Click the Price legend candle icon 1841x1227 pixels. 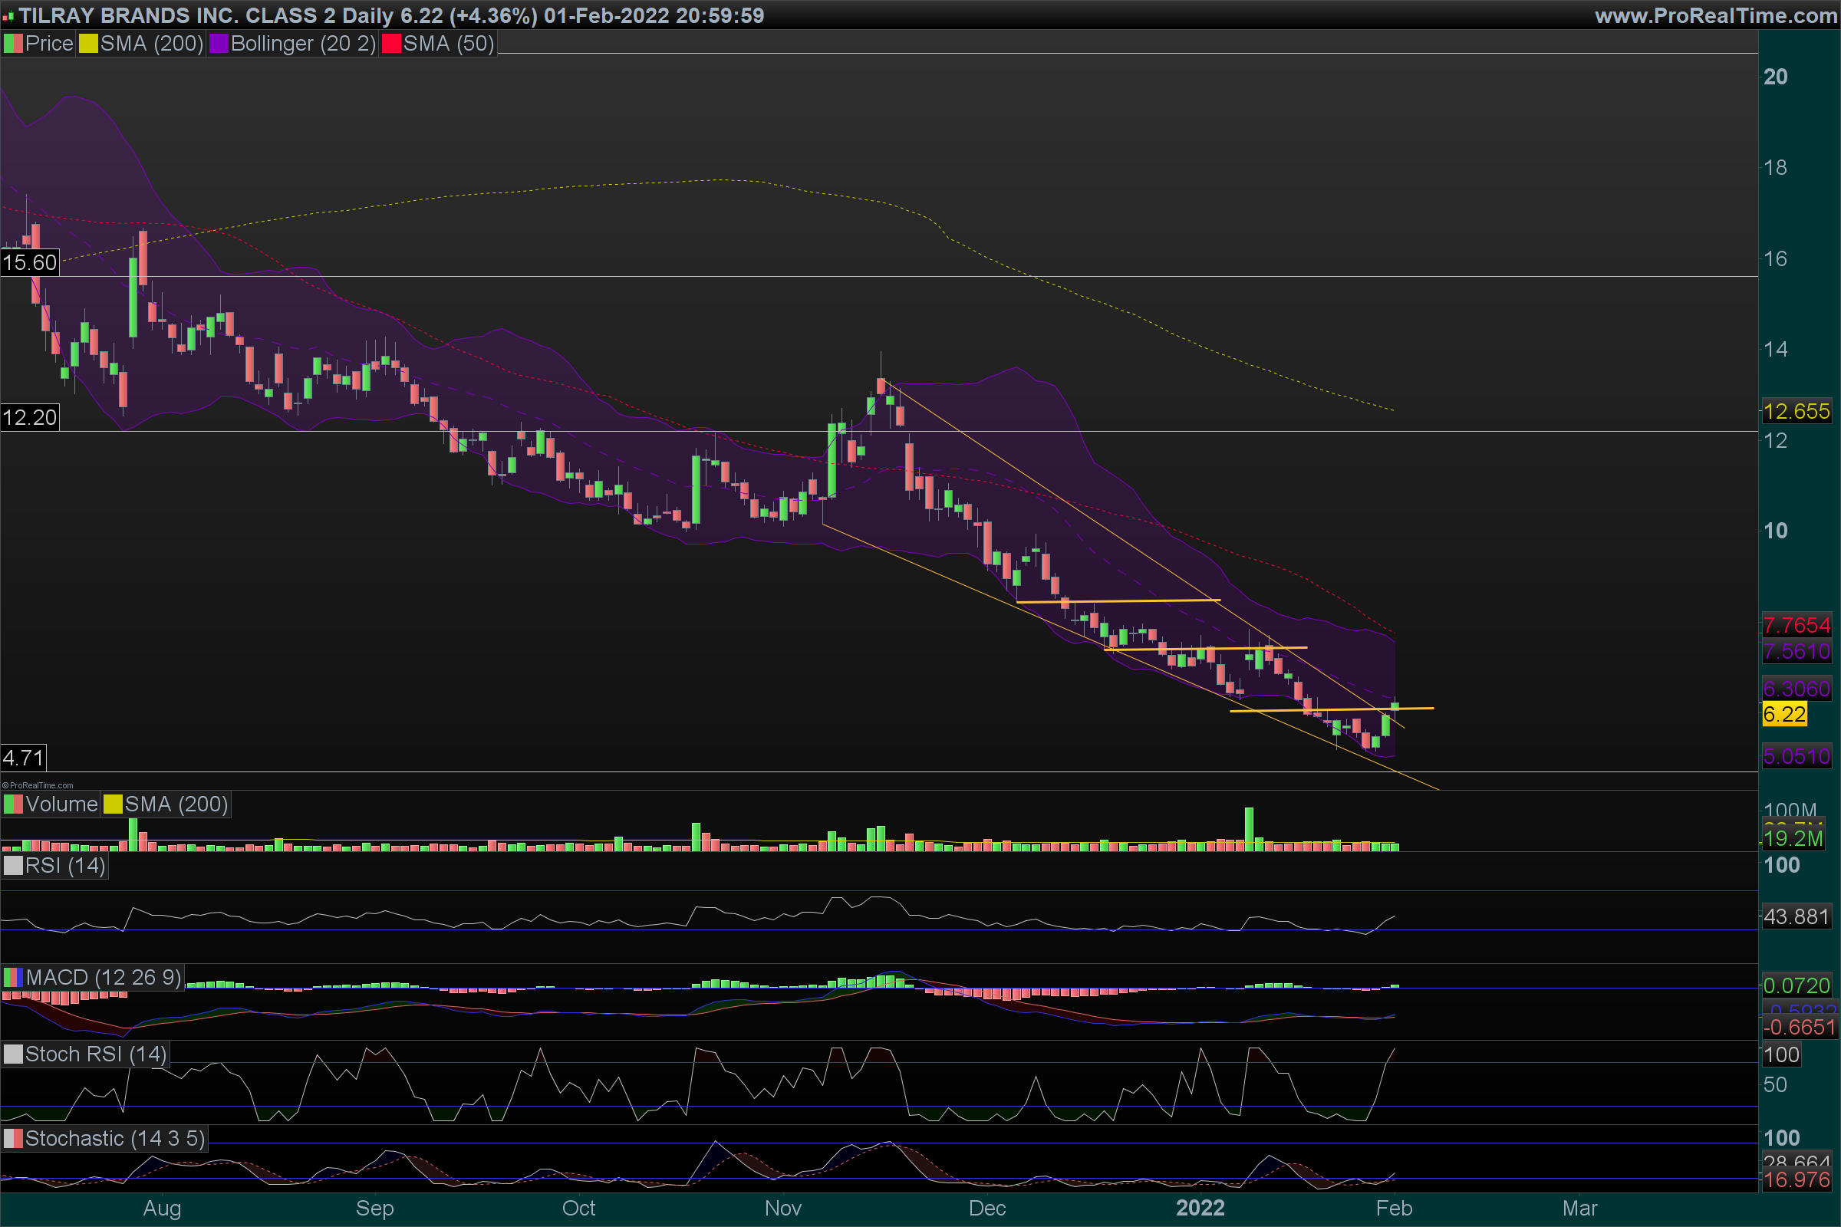pos(13,44)
